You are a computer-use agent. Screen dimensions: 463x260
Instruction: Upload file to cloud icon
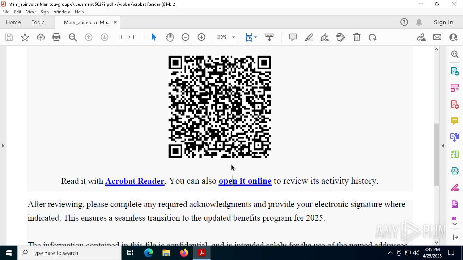(x=41, y=37)
